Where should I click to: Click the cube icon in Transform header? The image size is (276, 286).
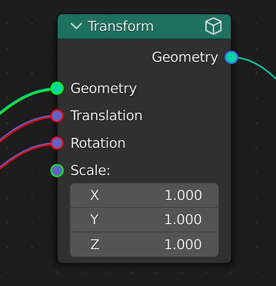coord(214,26)
